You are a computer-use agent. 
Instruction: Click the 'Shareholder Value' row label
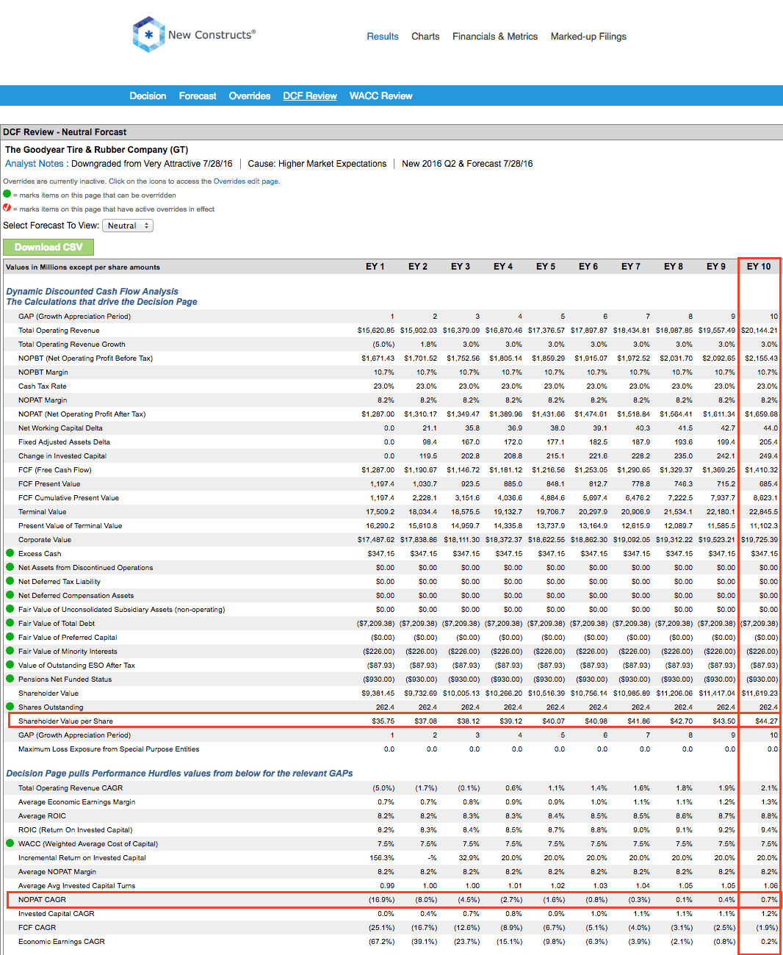coord(48,693)
